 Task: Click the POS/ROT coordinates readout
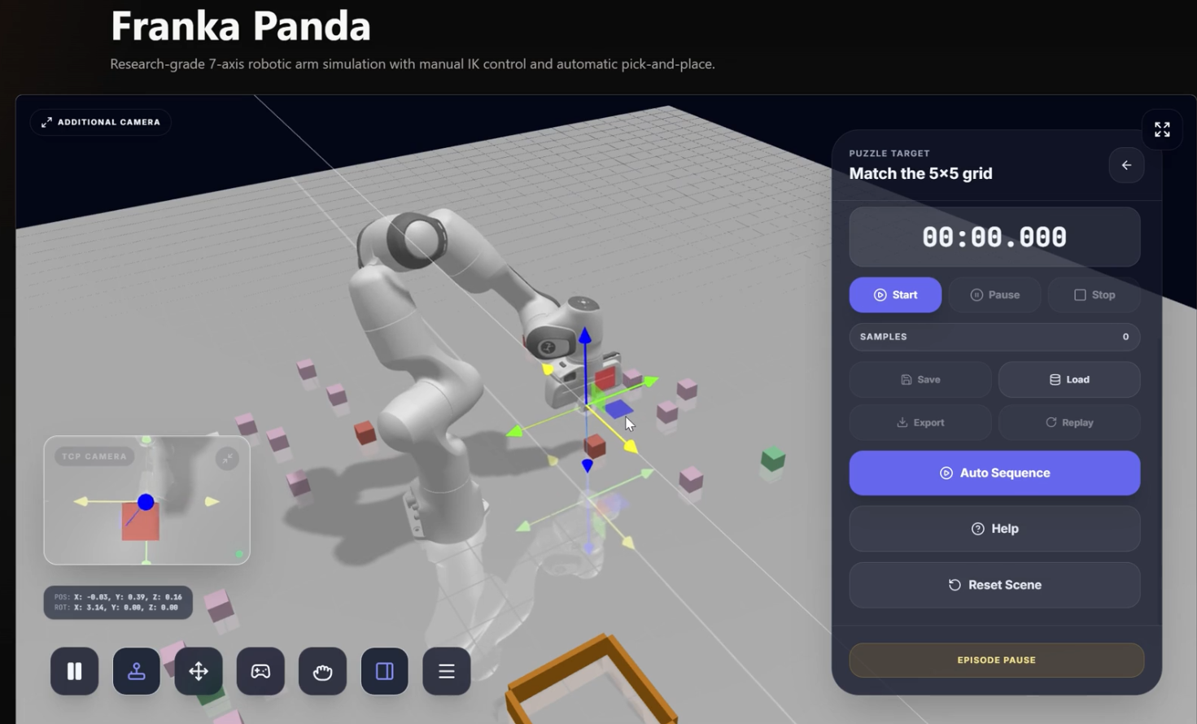tap(118, 602)
